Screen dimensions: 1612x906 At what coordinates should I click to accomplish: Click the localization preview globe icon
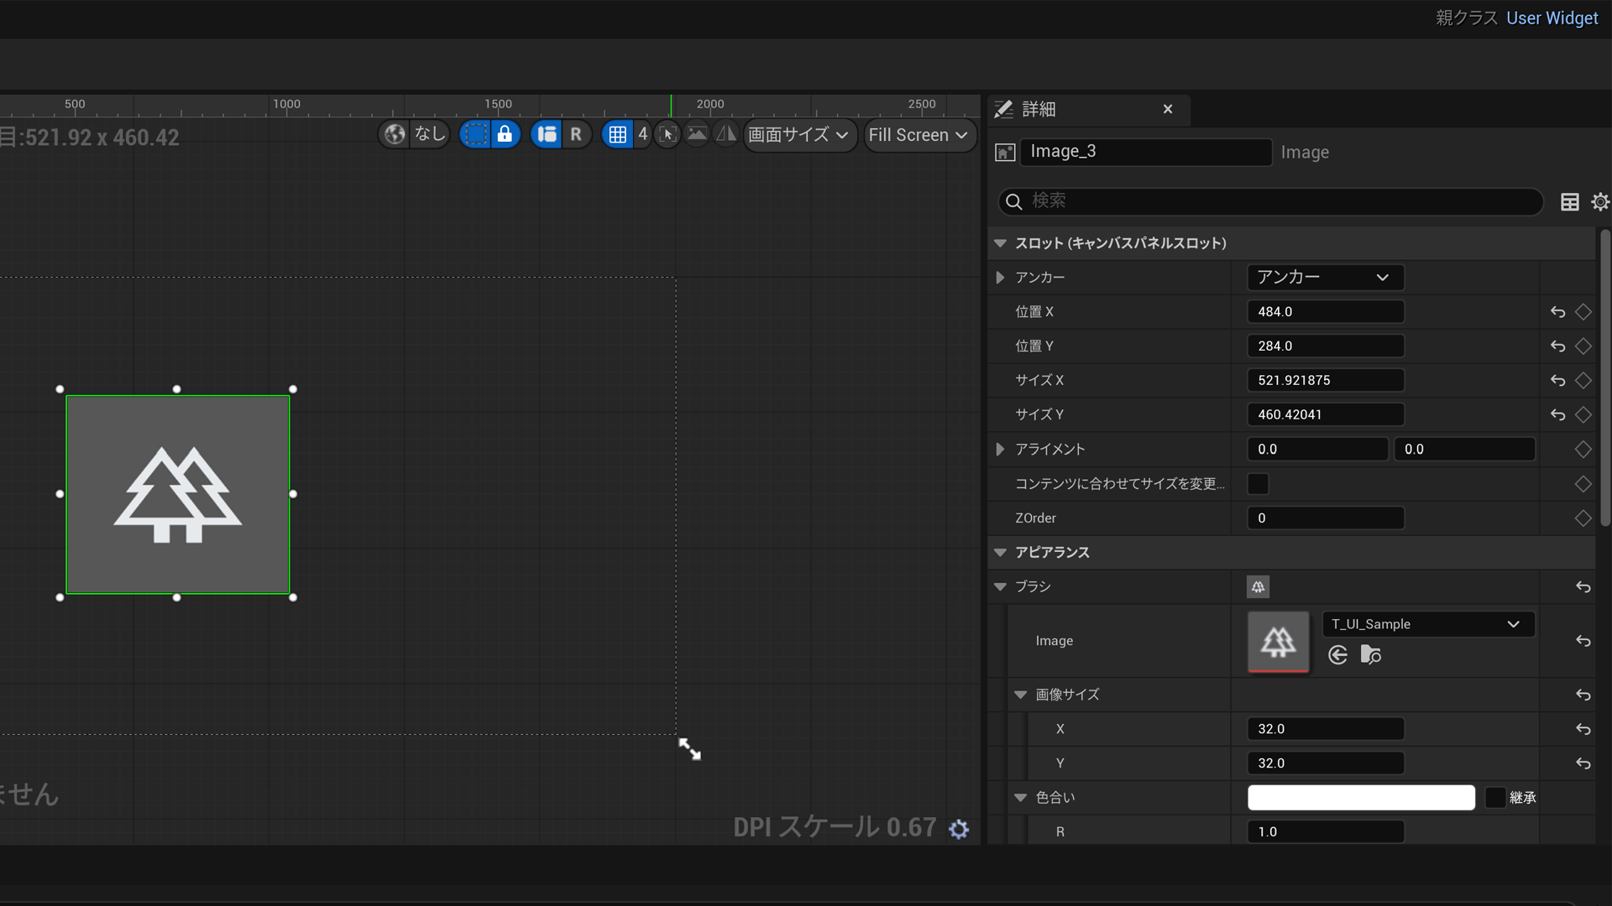click(x=393, y=134)
